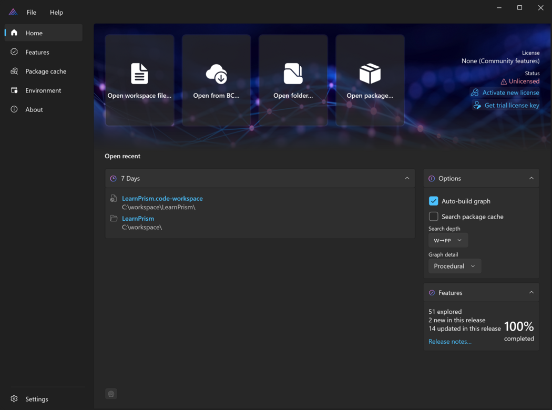Click the LearnPrism folder icon in recent list
Viewport: 552px width, 410px height.
click(114, 219)
